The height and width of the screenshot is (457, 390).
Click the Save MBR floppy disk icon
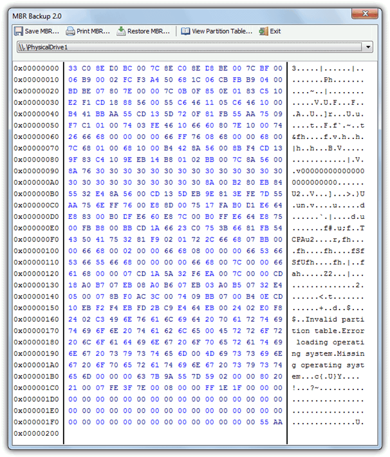point(18,31)
